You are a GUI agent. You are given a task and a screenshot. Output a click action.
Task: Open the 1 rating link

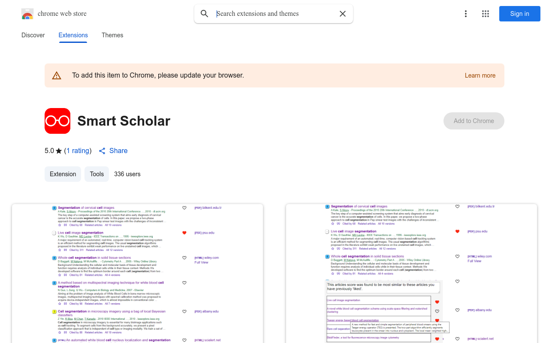78,150
